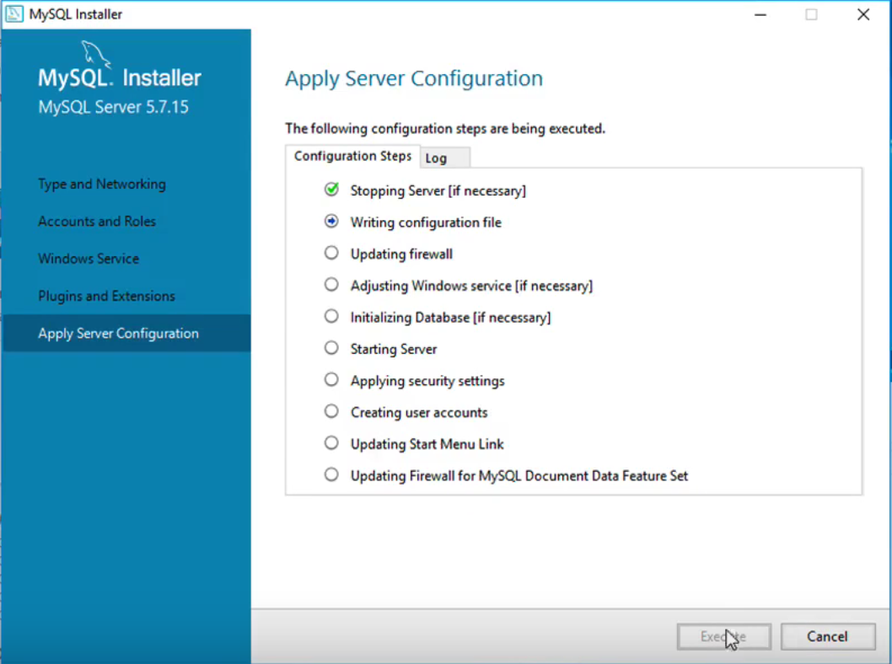Click the 'MySQL. Installer' sidebar heading

(x=120, y=78)
